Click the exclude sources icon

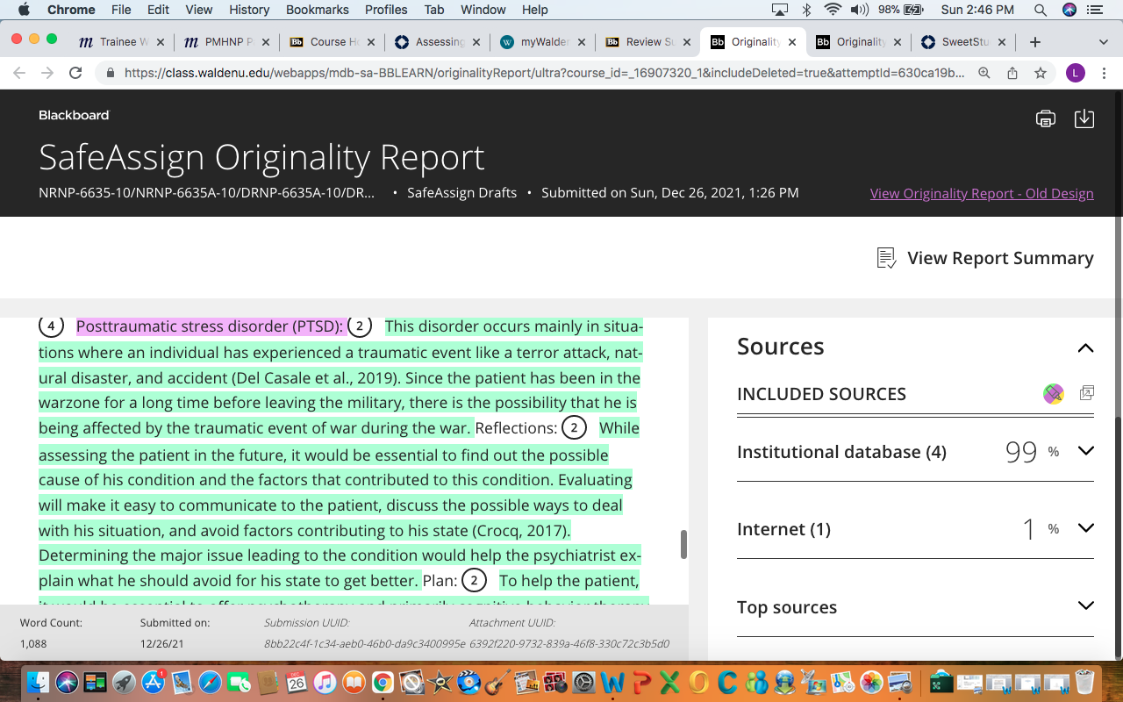(1087, 393)
